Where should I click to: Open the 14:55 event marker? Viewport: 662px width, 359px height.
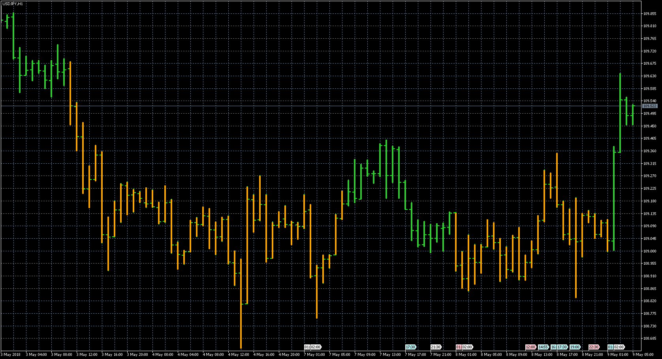pyautogui.click(x=544, y=347)
